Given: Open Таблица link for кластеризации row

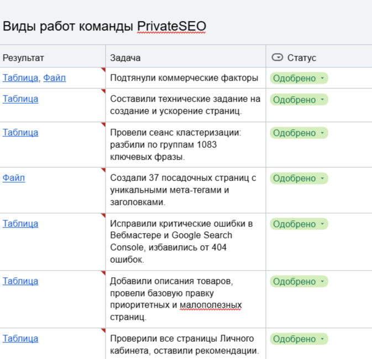Looking at the screenshot, I should point(20,133).
